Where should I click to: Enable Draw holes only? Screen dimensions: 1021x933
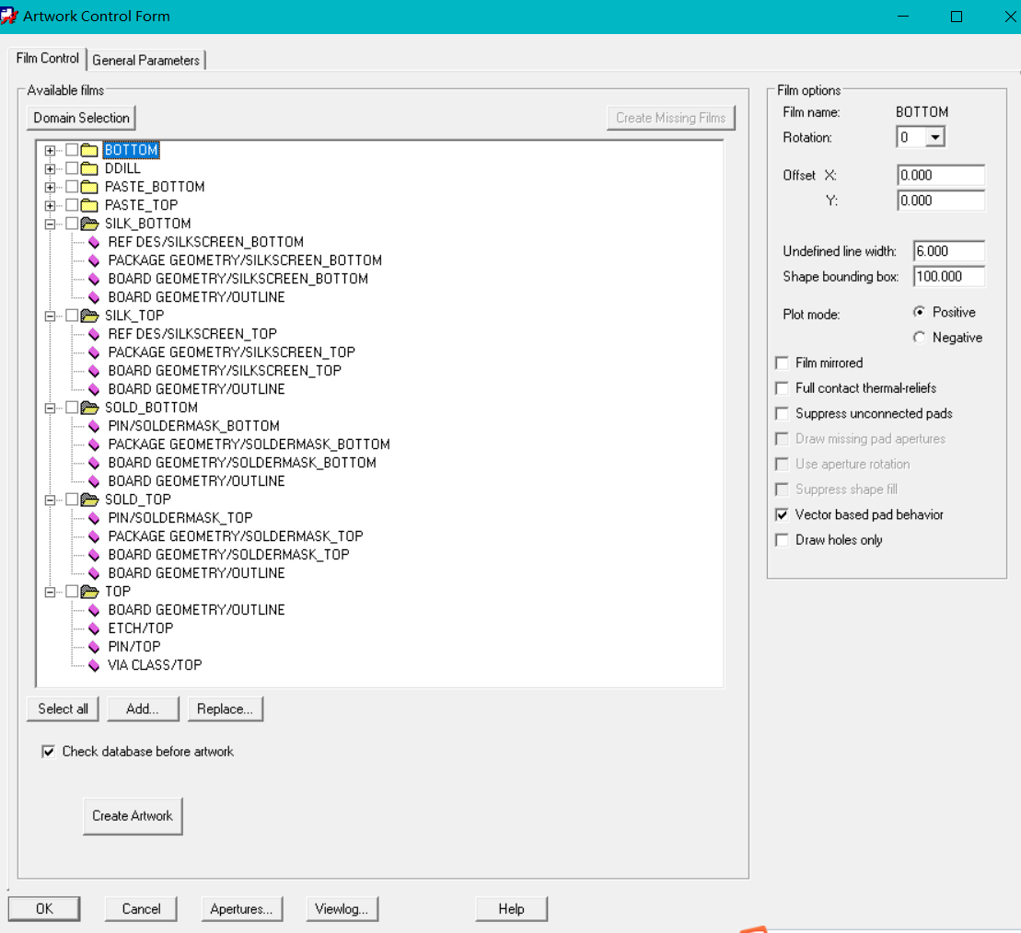(782, 540)
